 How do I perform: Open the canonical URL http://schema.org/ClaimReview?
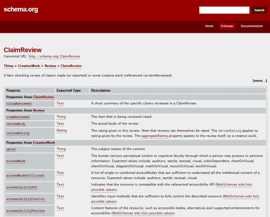[x=54, y=56]
